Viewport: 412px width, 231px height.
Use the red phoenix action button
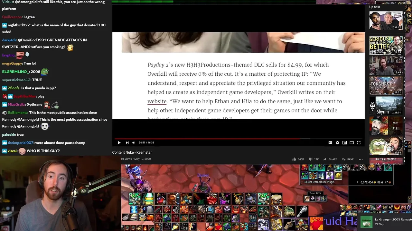coord(316,224)
